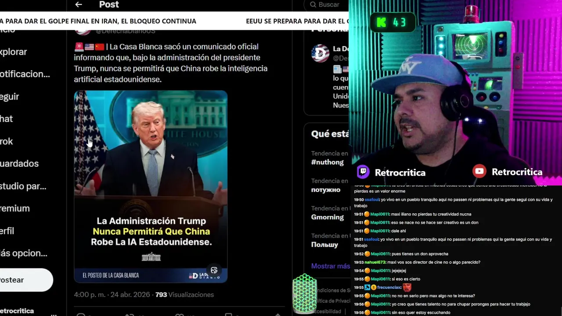The height and width of the screenshot is (316, 562).
Task: Open Studio para creadores sidebar entry
Action: 23,186
